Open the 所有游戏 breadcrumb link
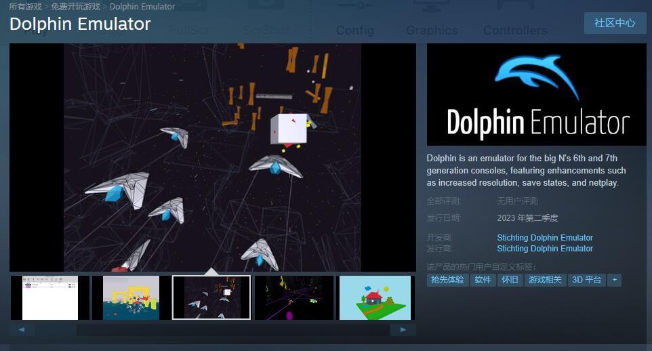652x351 pixels. (25, 7)
